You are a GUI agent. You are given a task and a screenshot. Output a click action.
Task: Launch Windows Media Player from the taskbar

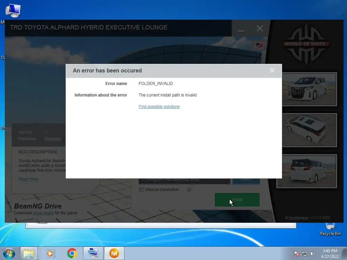coord(50,253)
